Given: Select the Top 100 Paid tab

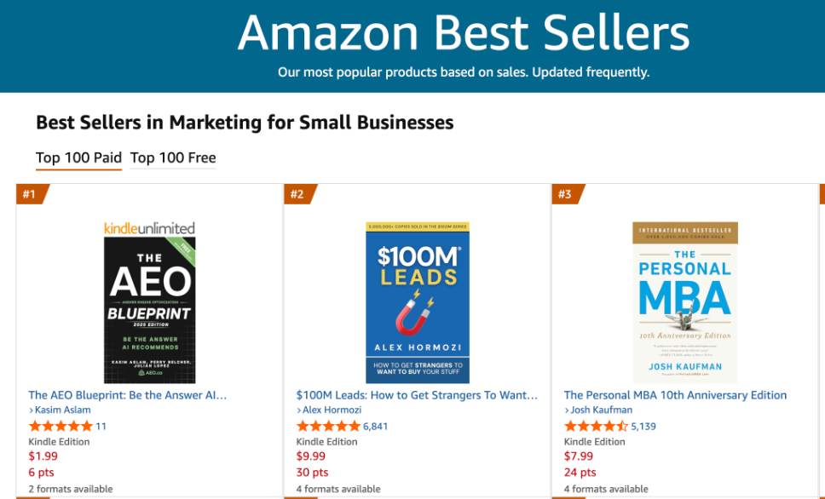Looking at the screenshot, I should coord(78,158).
